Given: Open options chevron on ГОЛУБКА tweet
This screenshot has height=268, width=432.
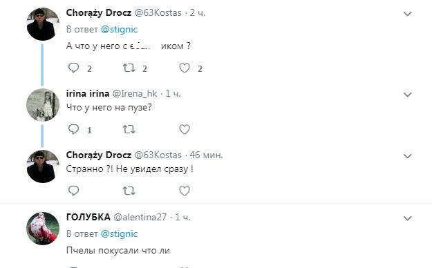Looking at the screenshot, I should [408, 218].
